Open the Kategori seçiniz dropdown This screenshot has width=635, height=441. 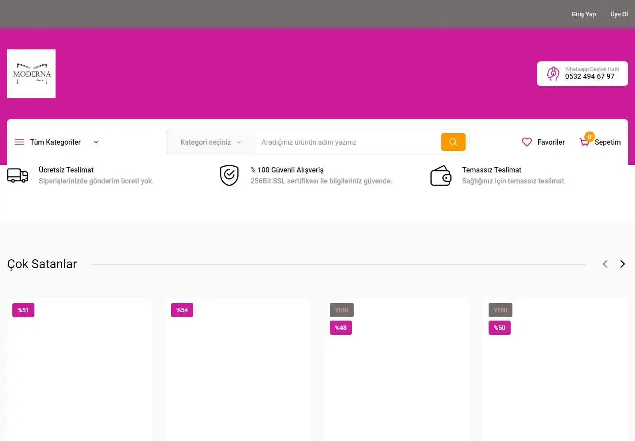tap(211, 142)
